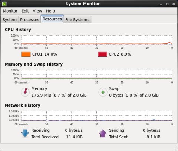
Task: Click the '0 bytes (0.0 %) of 2.0 GiB' text
Action: click(x=134, y=95)
